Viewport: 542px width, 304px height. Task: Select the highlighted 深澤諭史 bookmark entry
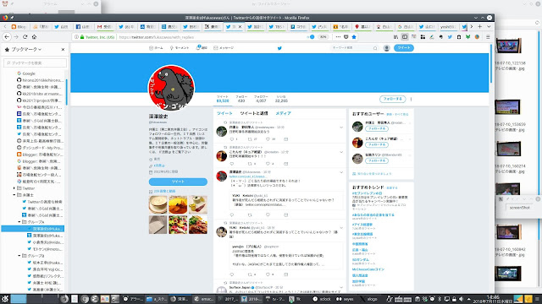click(x=33, y=229)
